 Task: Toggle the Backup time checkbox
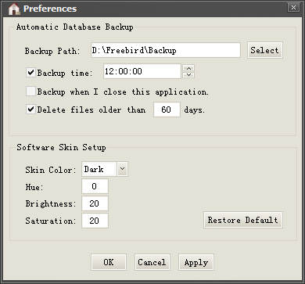[30, 72]
